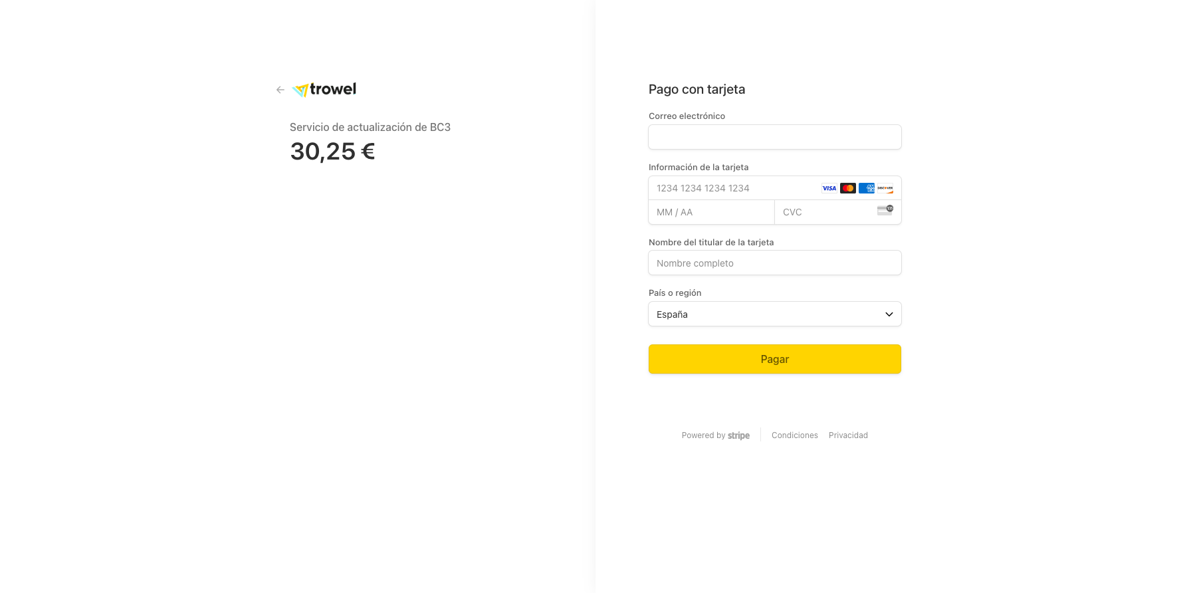
Task: Click the American Express card icon
Action: point(866,188)
